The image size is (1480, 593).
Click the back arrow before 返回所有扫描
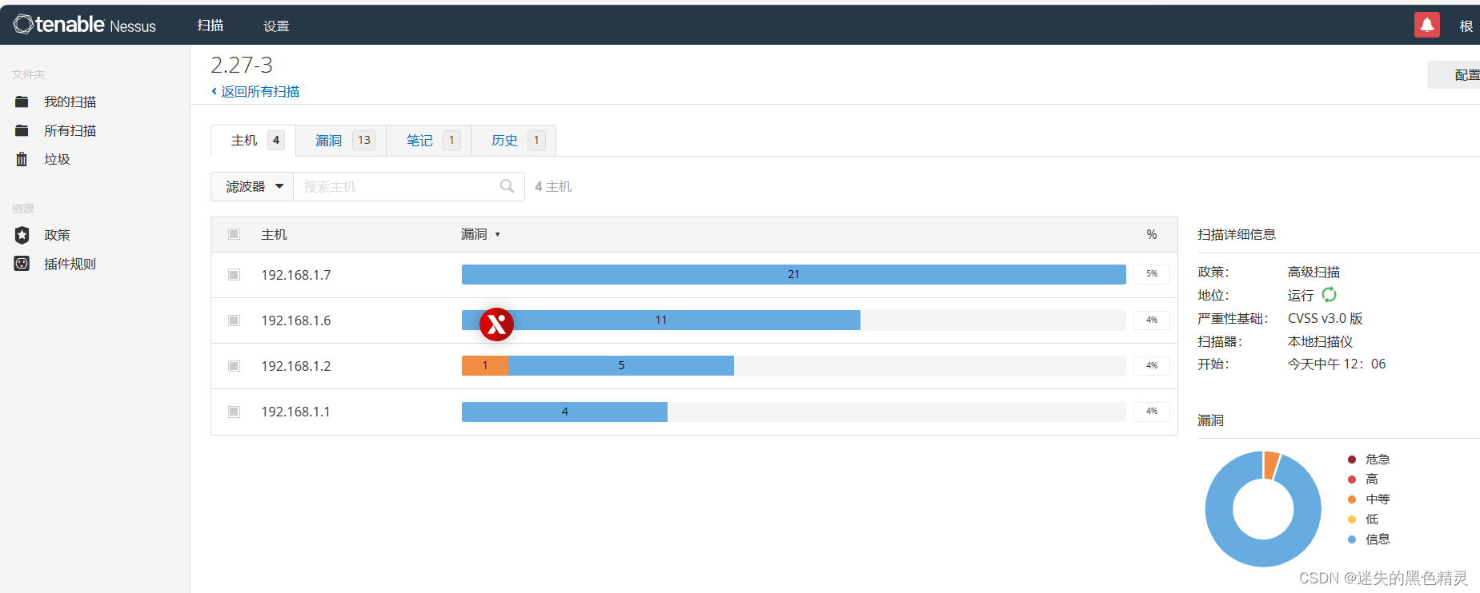pyautogui.click(x=214, y=91)
